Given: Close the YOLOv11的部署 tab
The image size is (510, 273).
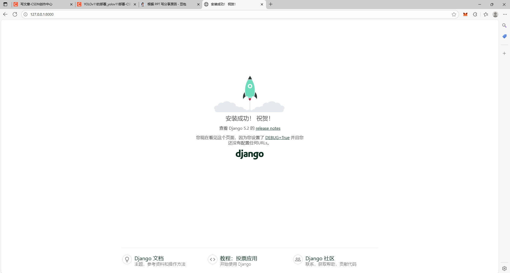Looking at the screenshot, I should [135, 4].
